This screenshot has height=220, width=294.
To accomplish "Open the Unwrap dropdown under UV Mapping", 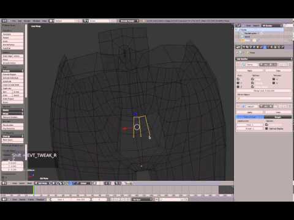I will [12, 136].
